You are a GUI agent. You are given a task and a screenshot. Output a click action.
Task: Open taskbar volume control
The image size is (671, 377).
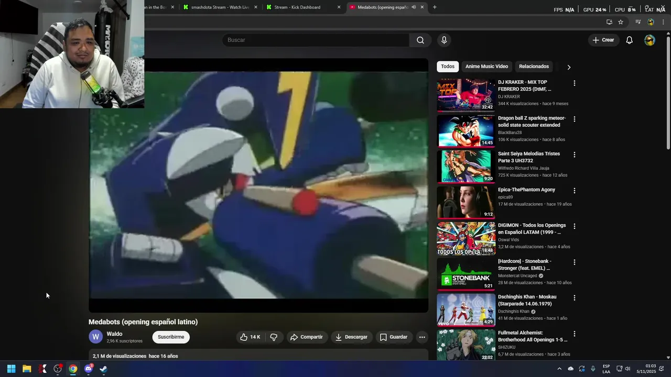(627, 369)
